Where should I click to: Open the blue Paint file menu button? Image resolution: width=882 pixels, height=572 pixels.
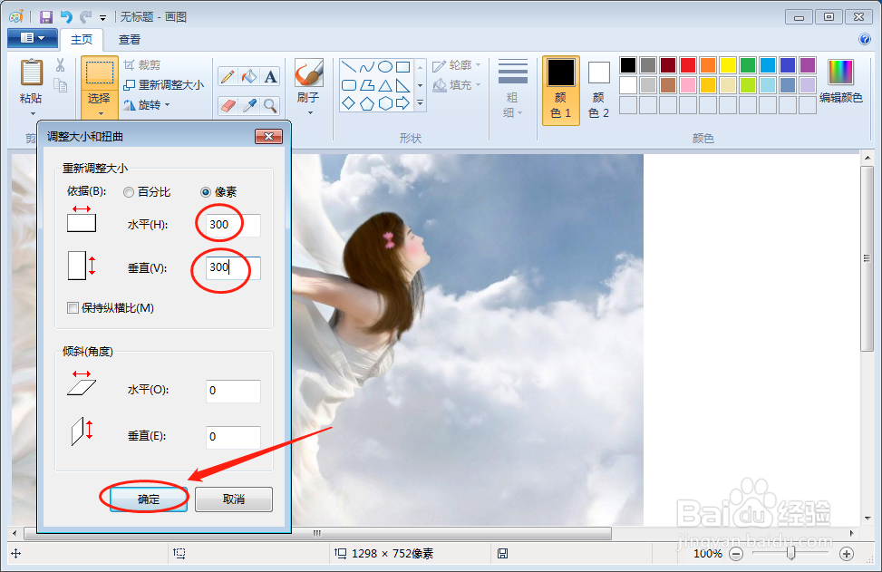[33, 38]
